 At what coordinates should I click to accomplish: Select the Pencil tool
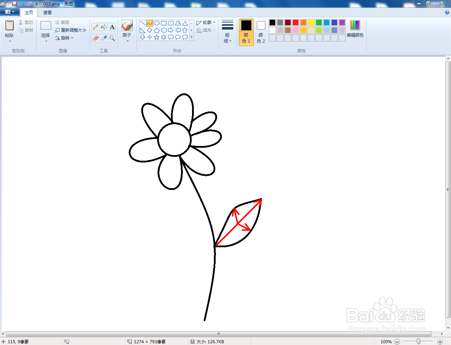95,27
